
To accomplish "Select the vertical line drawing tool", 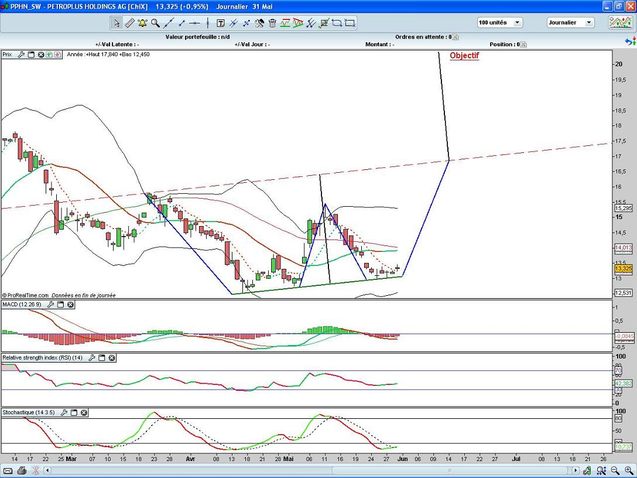I will [x=208, y=23].
